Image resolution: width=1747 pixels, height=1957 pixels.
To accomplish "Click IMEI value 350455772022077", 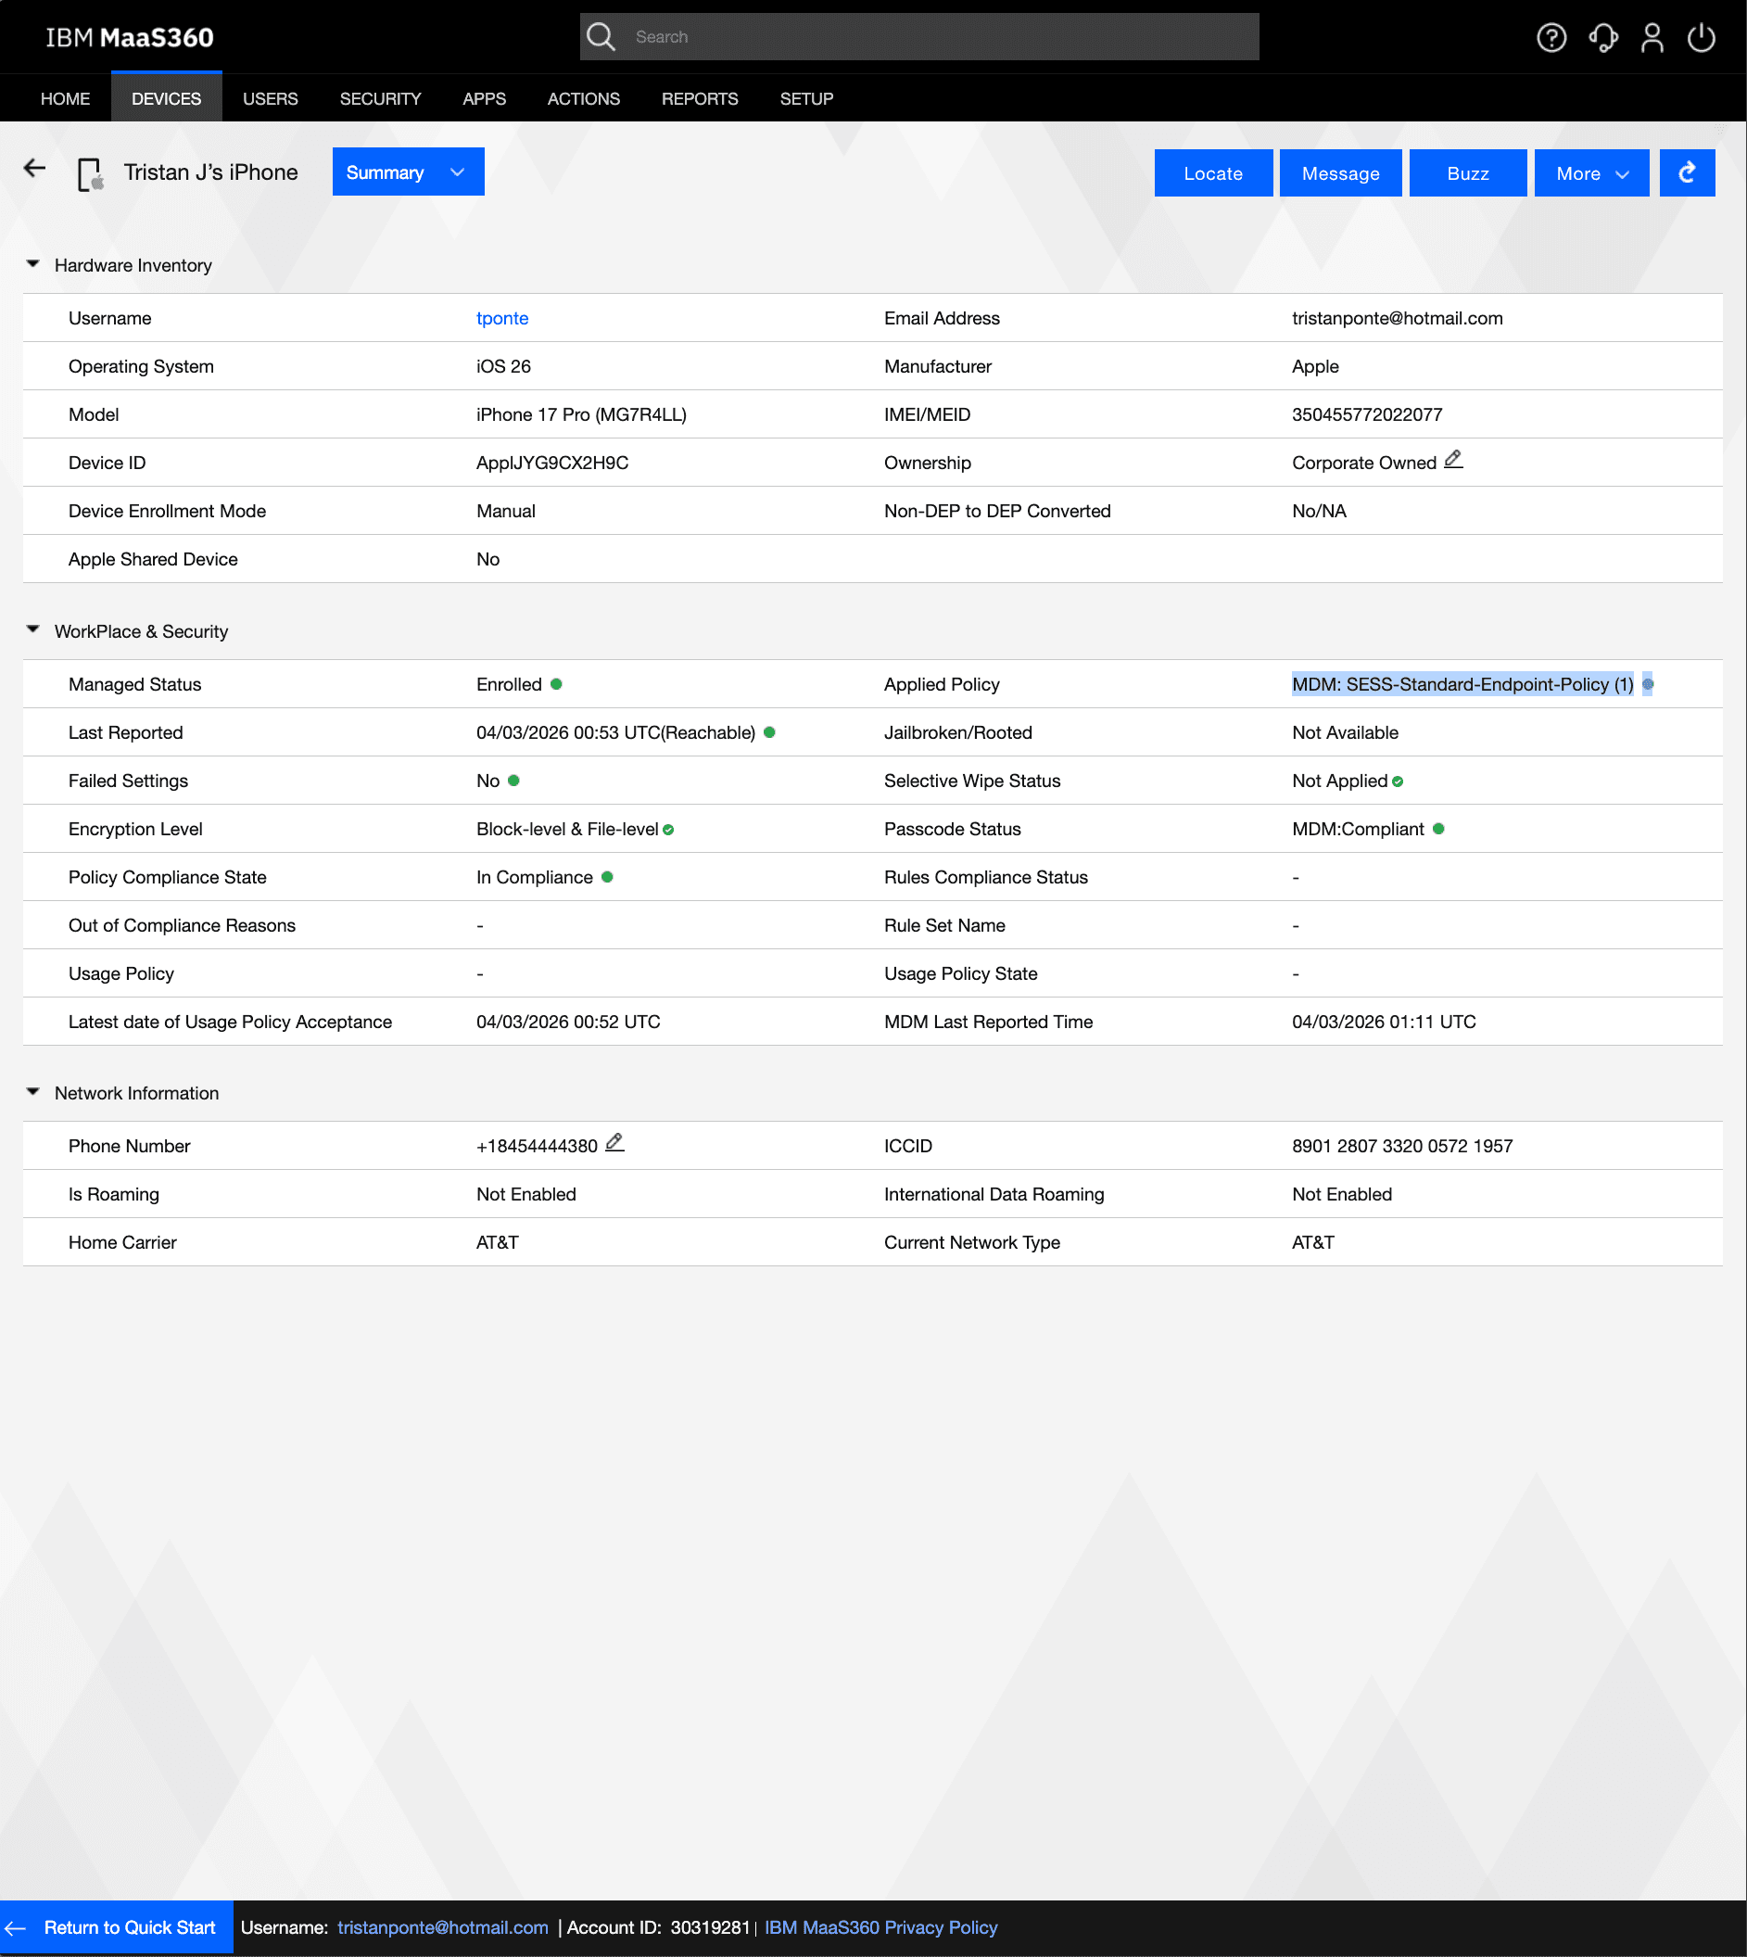I will [1367, 413].
